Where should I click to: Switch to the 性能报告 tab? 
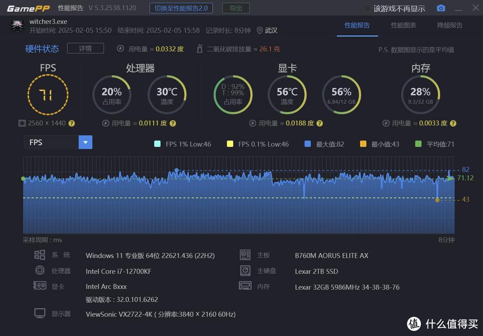357,25
